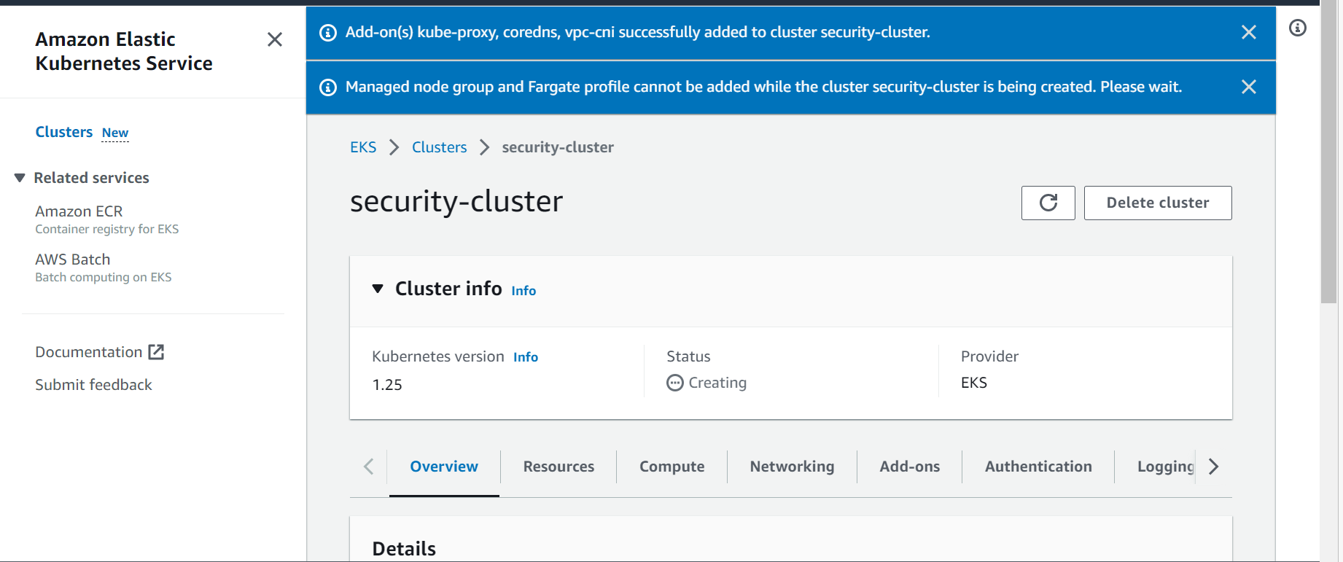Screen dimensions: 1343x562
Task: Click the Provider value EKS
Action: (974, 383)
